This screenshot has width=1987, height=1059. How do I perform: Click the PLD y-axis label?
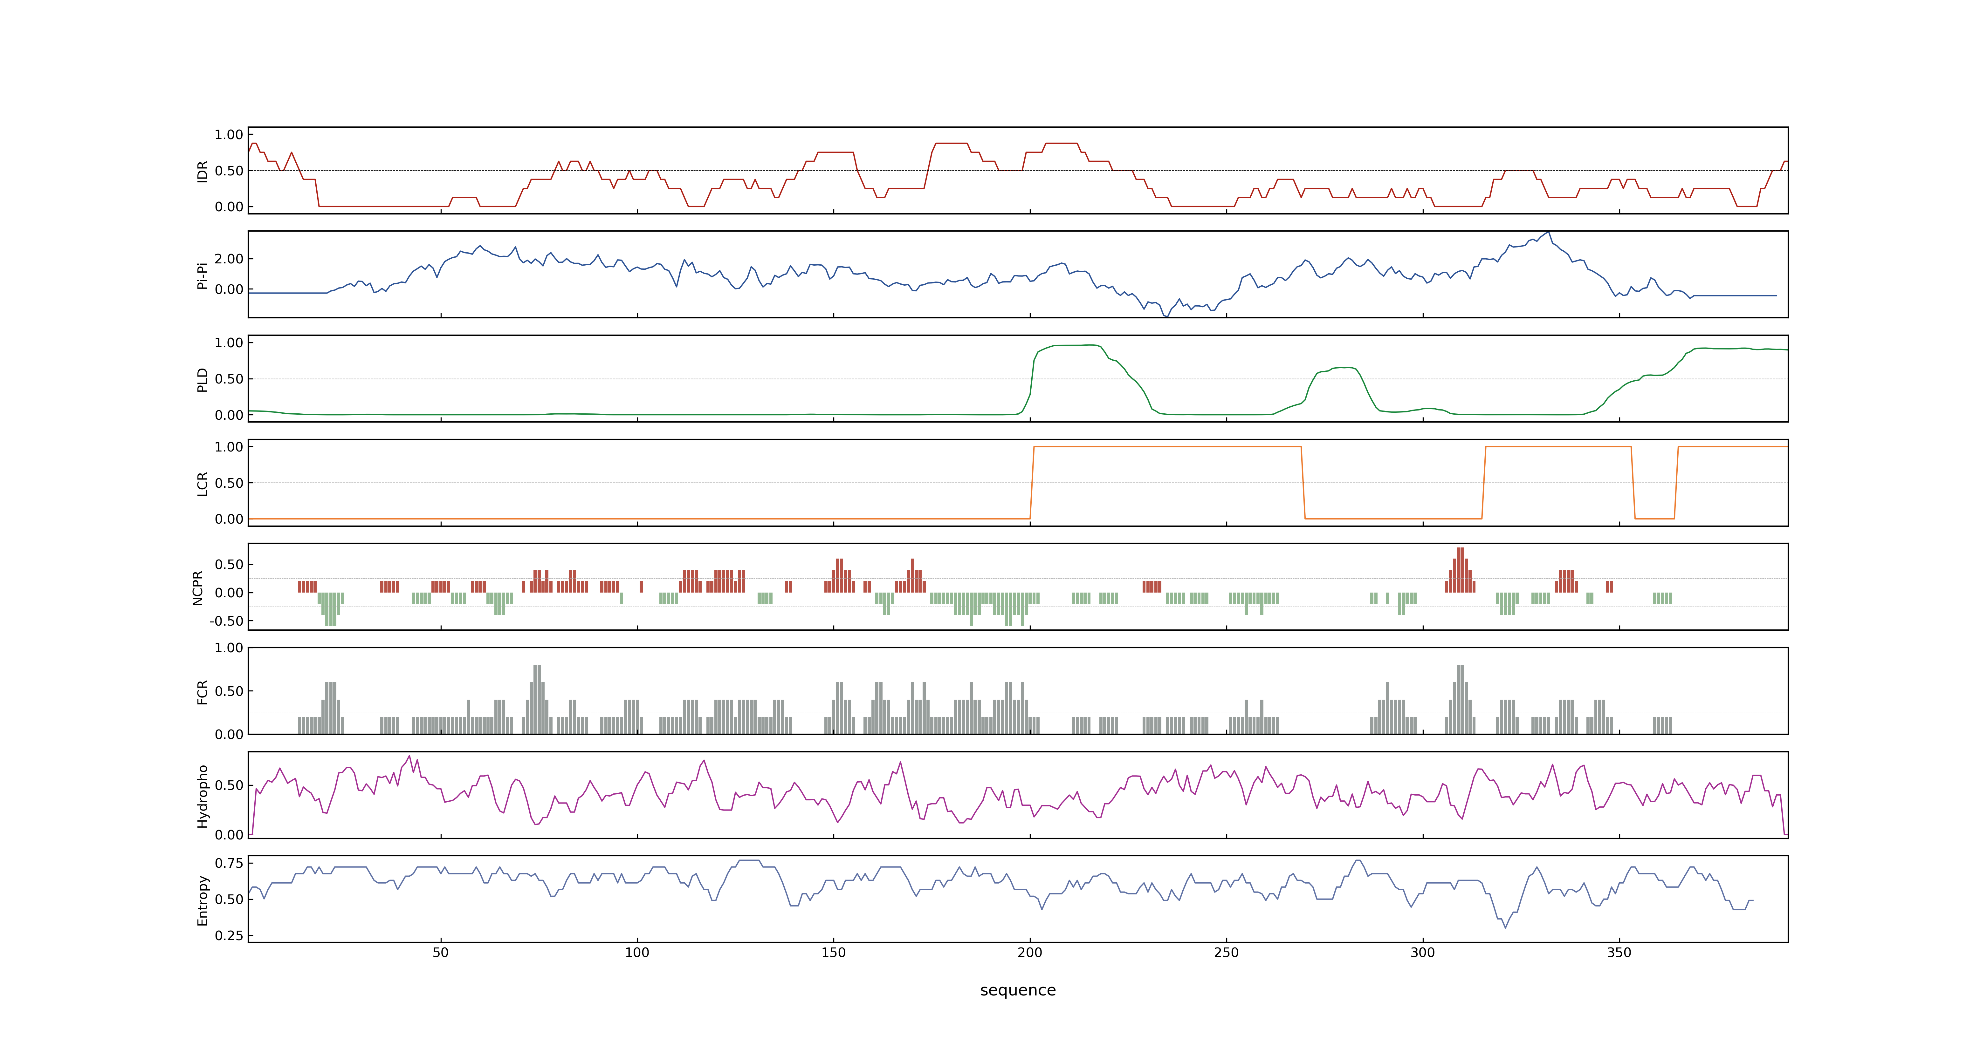[203, 379]
